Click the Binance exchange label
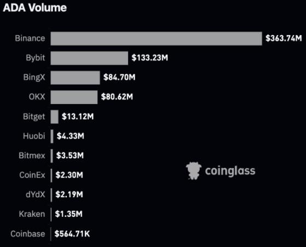 point(30,38)
